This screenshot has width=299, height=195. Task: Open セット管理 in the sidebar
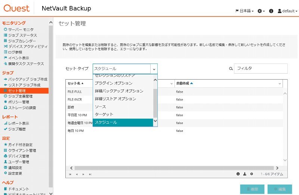pyautogui.click(x=24, y=90)
